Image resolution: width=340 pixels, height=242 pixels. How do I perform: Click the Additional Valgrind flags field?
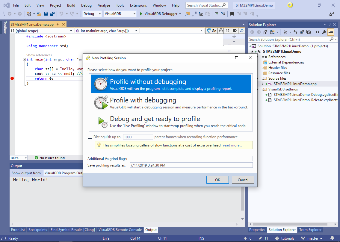click(191, 158)
